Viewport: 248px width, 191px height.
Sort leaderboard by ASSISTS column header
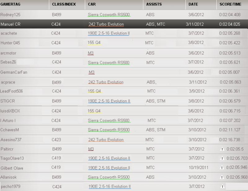click(154, 5)
